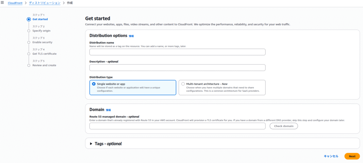
Task: Go to ディストリビューション breadcrumb link
Action: (45, 3)
